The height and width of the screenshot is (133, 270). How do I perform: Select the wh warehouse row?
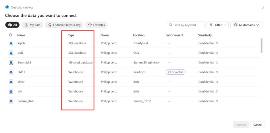pos(20,91)
